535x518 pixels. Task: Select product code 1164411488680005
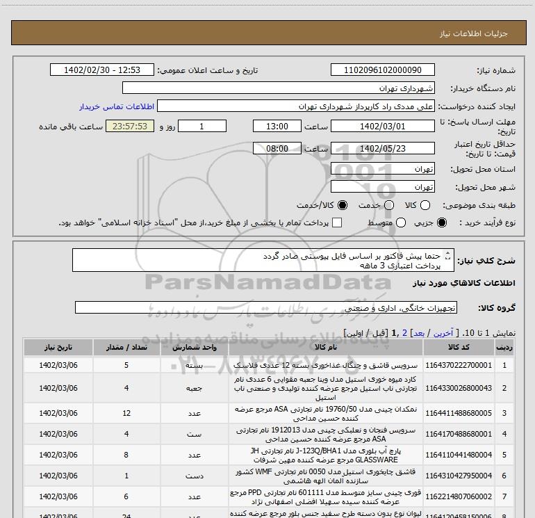coord(459,413)
